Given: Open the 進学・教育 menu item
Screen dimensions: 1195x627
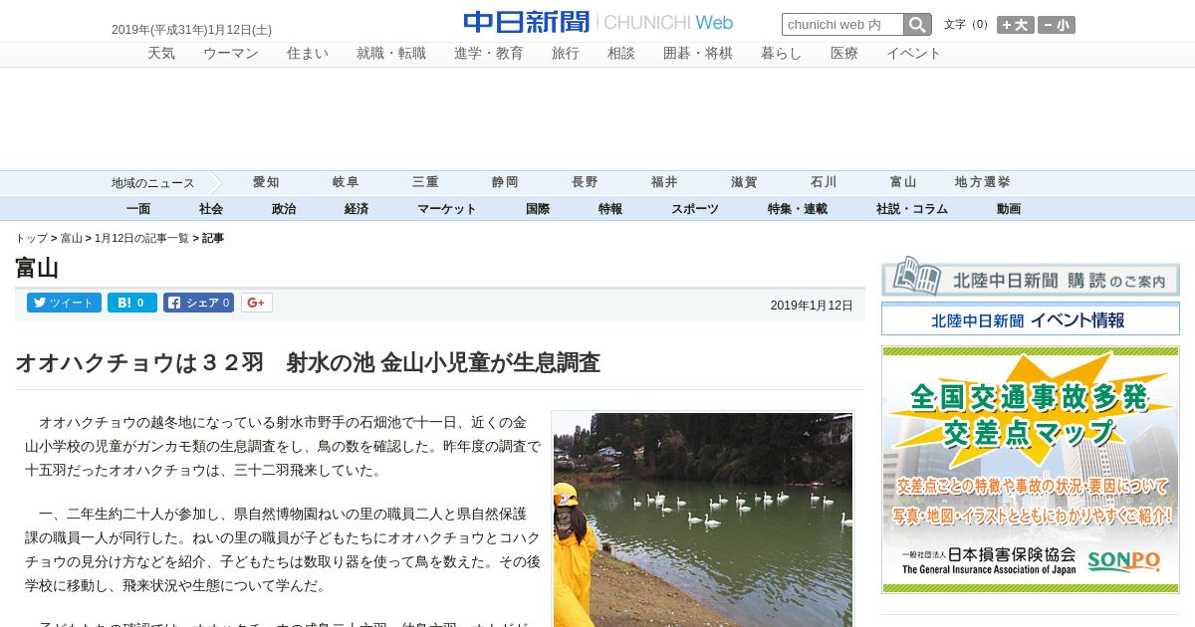Looking at the screenshot, I should (489, 54).
